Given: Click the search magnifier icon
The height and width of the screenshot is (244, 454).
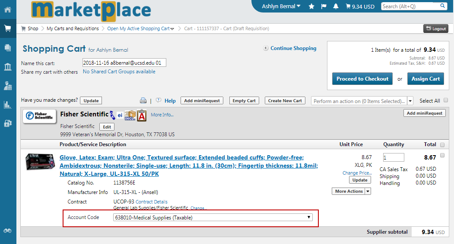Looking at the screenshot, I should click(x=442, y=6).
